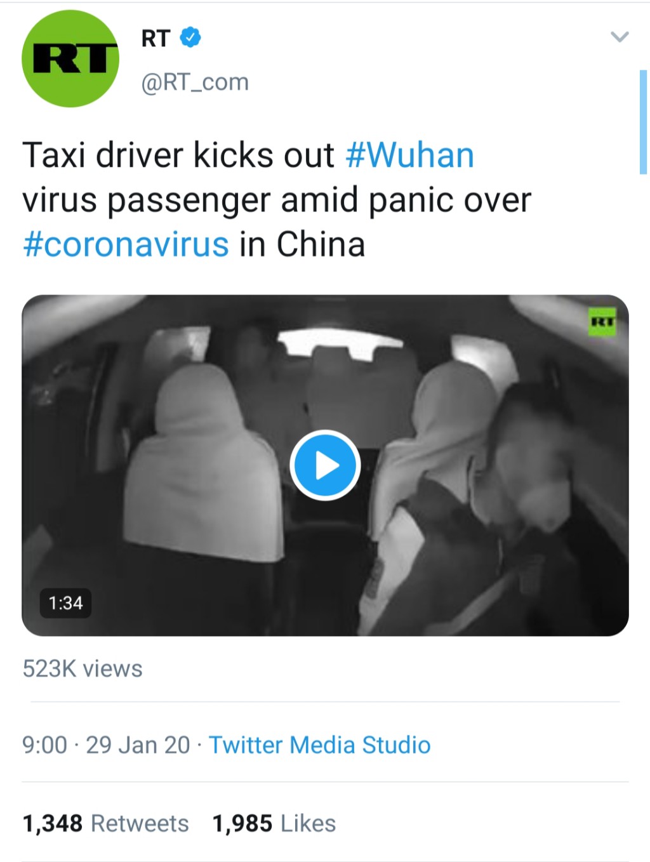Click the 523K views count
This screenshot has height=862, width=650.
[83, 668]
